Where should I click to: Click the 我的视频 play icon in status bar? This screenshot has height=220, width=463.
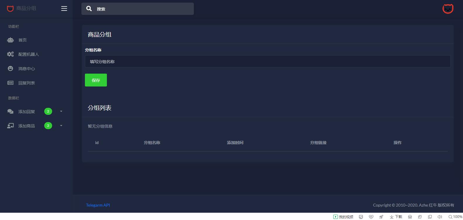tap(336, 217)
